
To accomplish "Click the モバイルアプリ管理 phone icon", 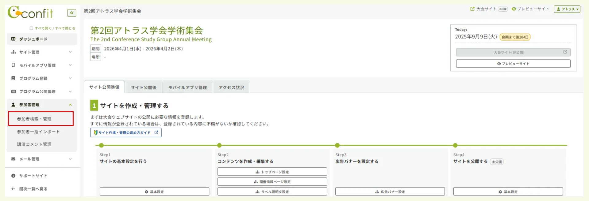I will tap(13, 65).
